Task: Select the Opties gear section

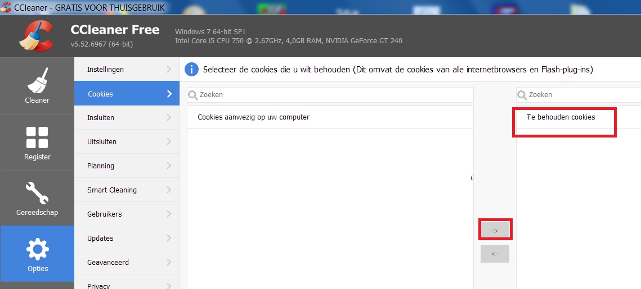Action: (37, 254)
